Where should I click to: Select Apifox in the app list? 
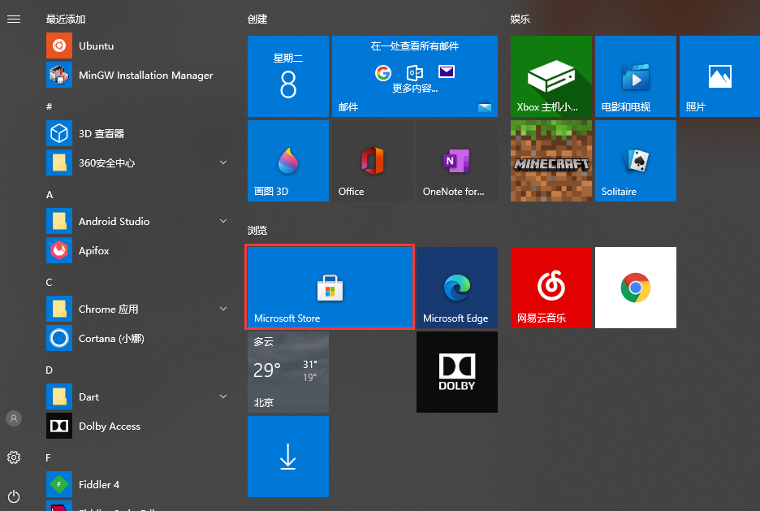pos(93,250)
